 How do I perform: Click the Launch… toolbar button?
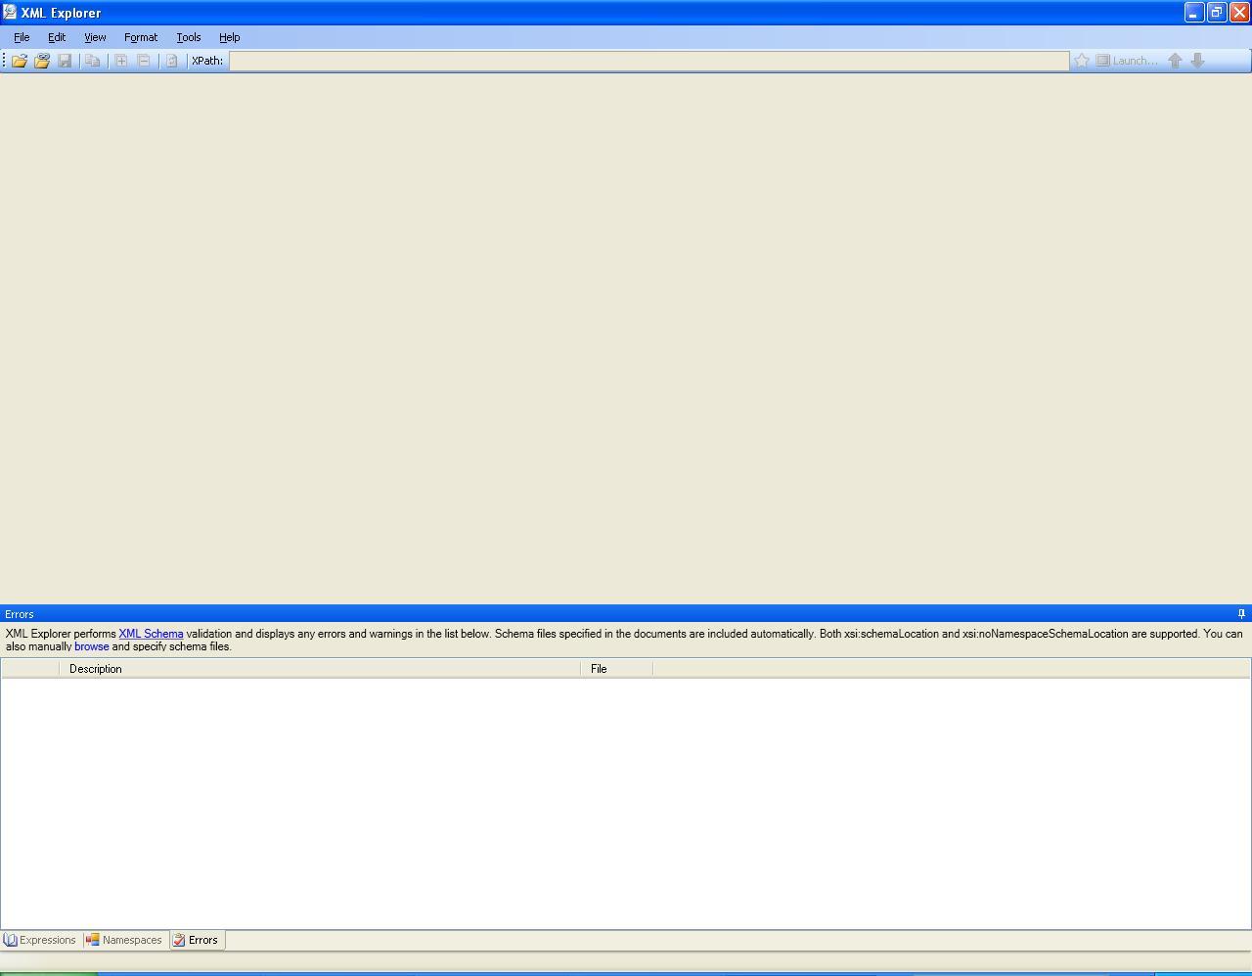coord(1127,61)
